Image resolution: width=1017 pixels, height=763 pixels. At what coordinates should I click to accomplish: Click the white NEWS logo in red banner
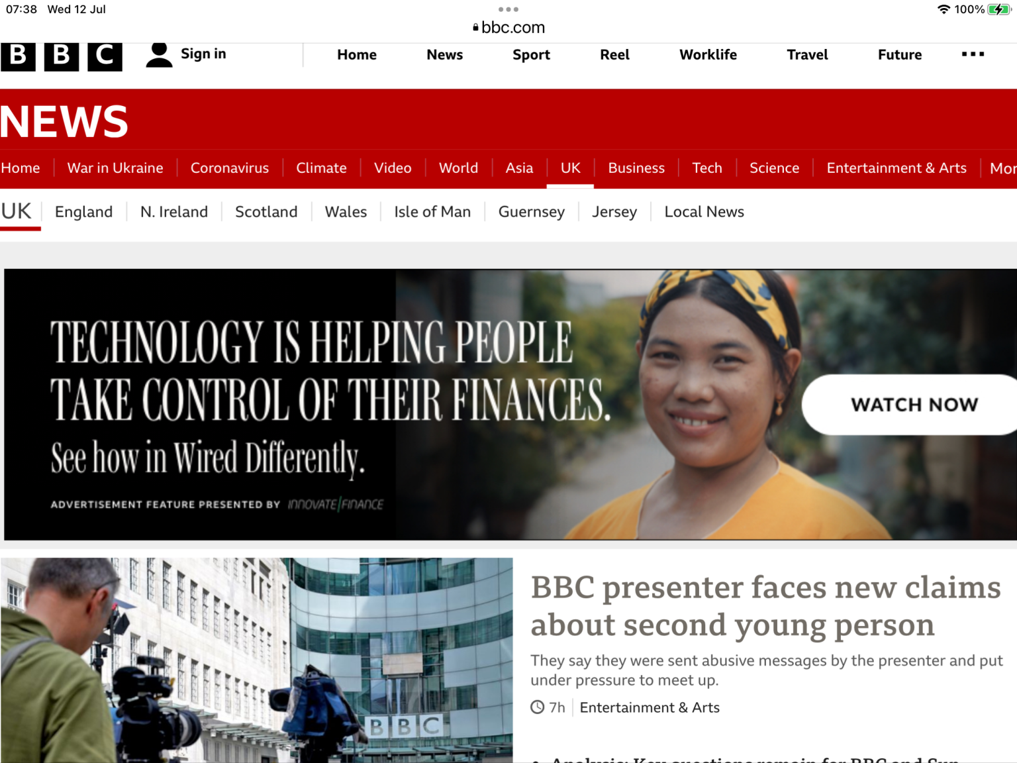pos(64,122)
